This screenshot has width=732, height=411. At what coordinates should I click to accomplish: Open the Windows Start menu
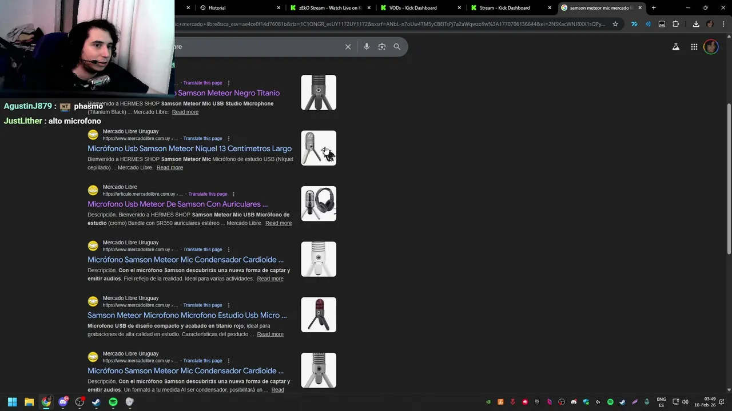click(x=12, y=402)
